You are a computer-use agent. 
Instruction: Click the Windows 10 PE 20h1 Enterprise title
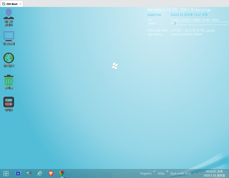[179, 10]
